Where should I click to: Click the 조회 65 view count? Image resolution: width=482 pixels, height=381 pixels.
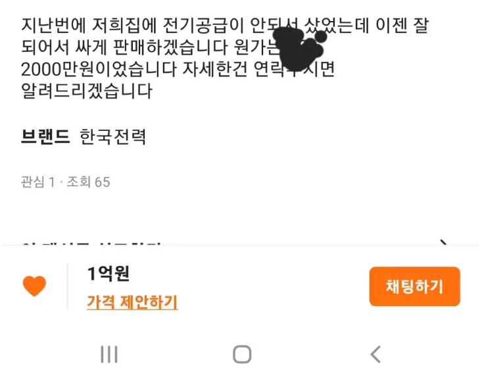pos(88,182)
